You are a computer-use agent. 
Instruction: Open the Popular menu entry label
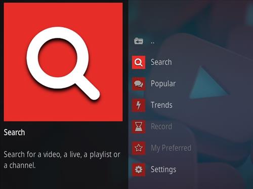point(163,84)
